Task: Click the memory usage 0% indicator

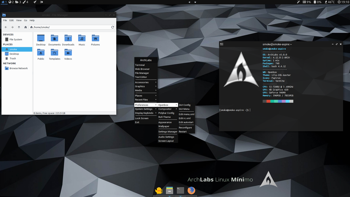Action: point(317,2)
